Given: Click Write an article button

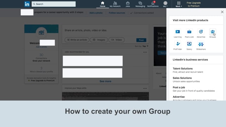Looking at the screenshot, I should tap(77, 40).
